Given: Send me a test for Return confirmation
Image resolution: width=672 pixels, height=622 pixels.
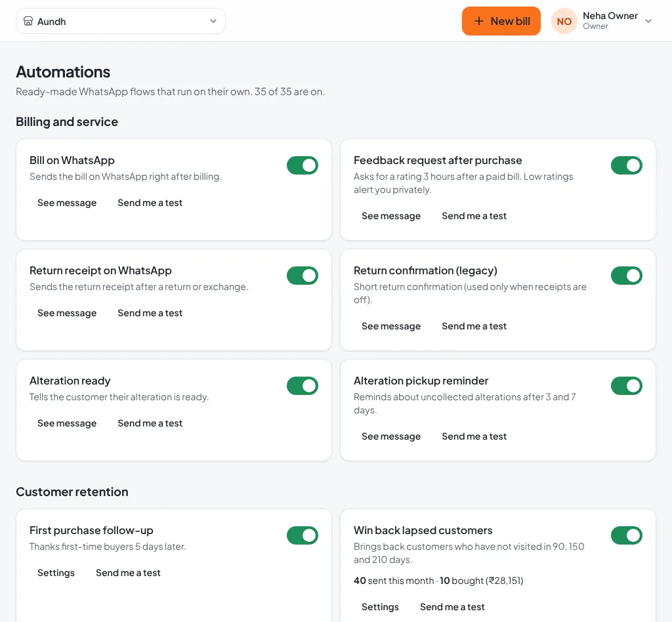Looking at the screenshot, I should (x=474, y=326).
